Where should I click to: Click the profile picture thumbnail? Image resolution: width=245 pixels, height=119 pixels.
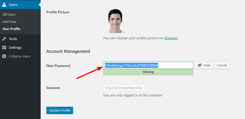[x=115, y=21]
